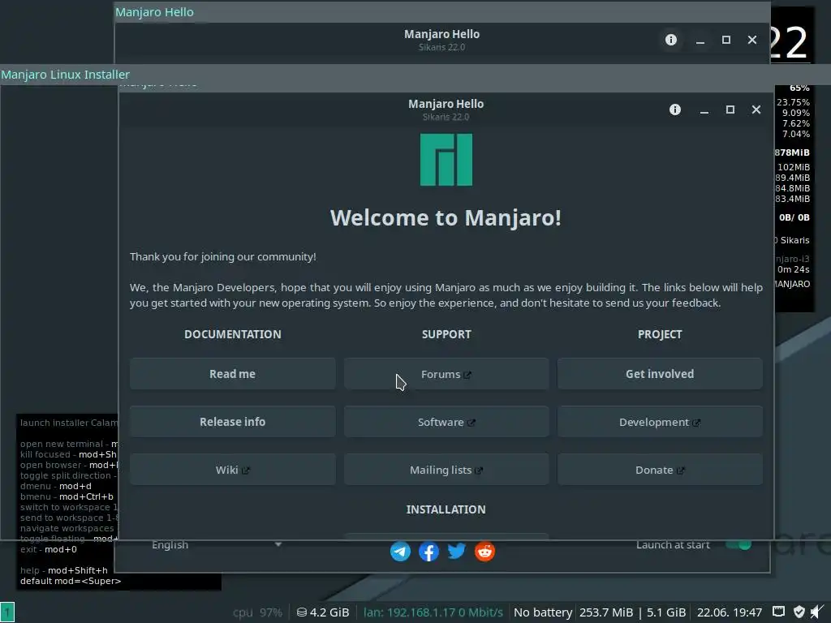This screenshot has height=623, width=831.
Task: Click the display tray icon in status bar
Action: [x=778, y=612]
